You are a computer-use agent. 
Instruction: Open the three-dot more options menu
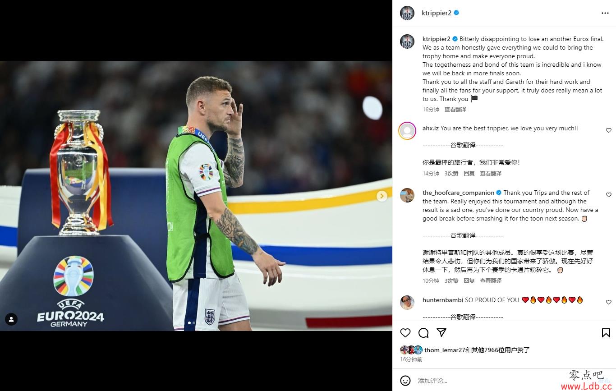tap(605, 13)
